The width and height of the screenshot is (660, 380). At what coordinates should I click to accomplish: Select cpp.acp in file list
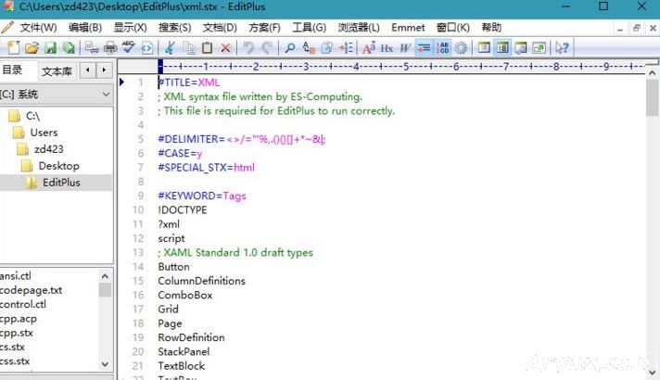[19, 319]
